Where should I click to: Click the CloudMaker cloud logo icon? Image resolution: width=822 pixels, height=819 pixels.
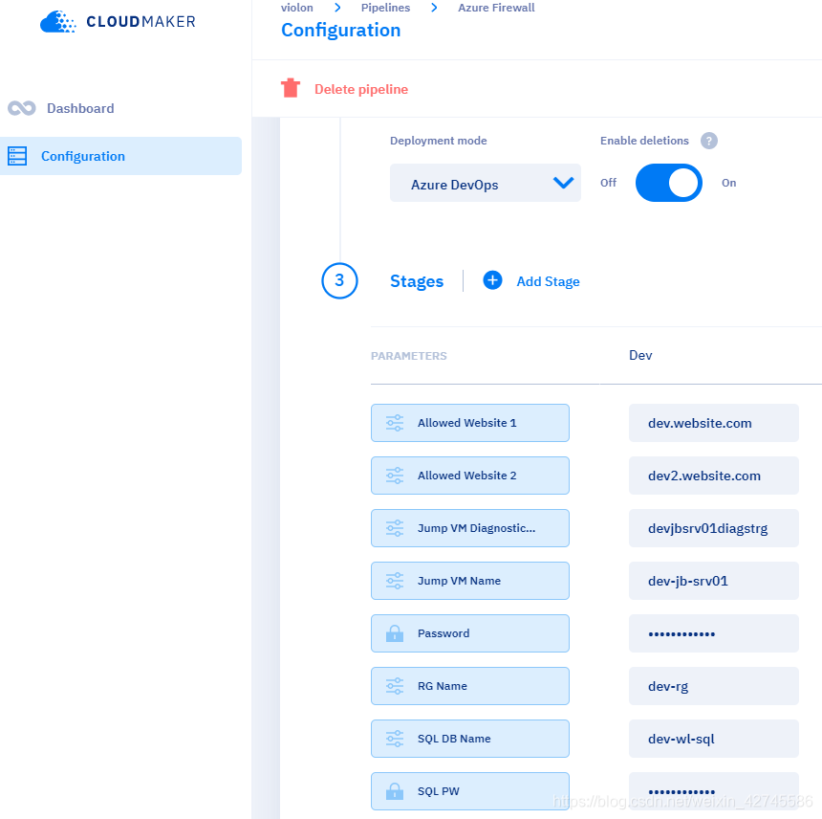[x=57, y=21]
